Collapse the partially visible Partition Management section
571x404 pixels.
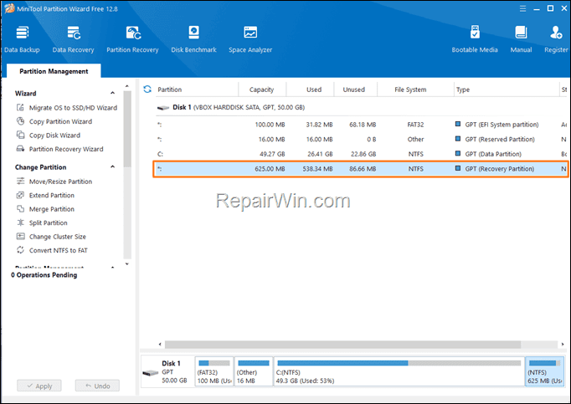[112, 268]
